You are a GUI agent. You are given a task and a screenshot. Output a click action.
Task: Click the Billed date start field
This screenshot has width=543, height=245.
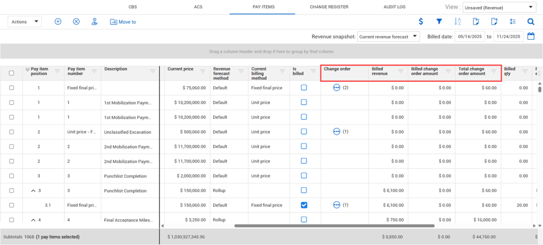click(470, 37)
